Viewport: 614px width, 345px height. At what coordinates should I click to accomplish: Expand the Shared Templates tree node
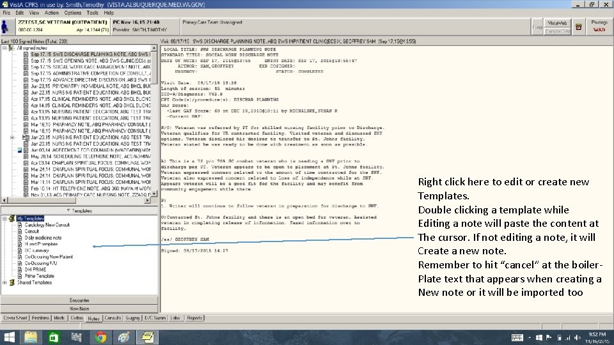click(4, 282)
